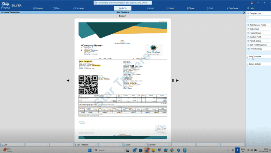The width and height of the screenshot is (271, 153).
Task: Go to the next template with right arrow
Action: pyautogui.click(x=177, y=80)
